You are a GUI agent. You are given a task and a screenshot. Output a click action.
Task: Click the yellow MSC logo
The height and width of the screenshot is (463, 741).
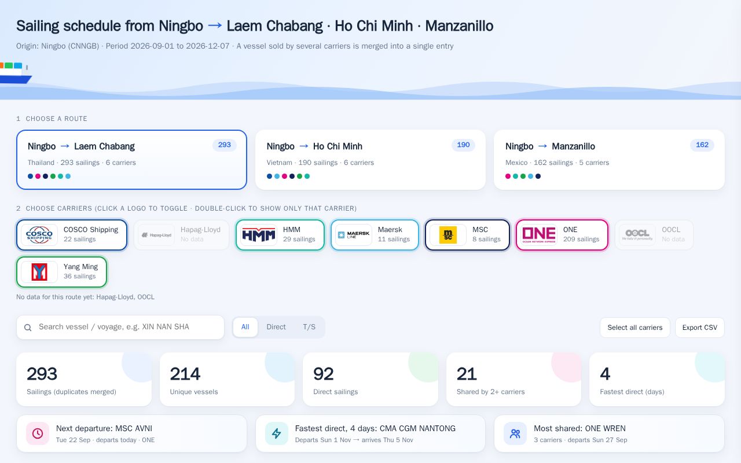(x=448, y=235)
